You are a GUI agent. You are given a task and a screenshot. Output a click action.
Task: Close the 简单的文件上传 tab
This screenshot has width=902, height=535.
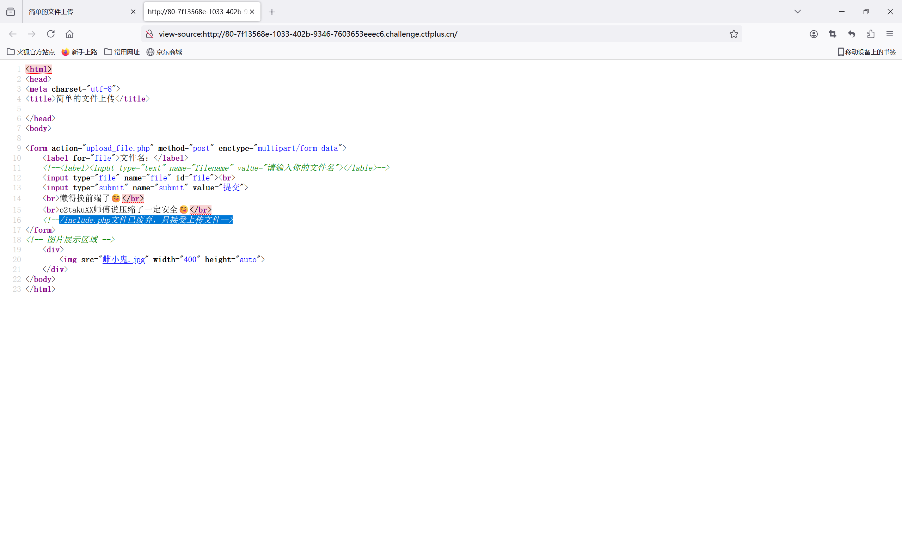133,12
